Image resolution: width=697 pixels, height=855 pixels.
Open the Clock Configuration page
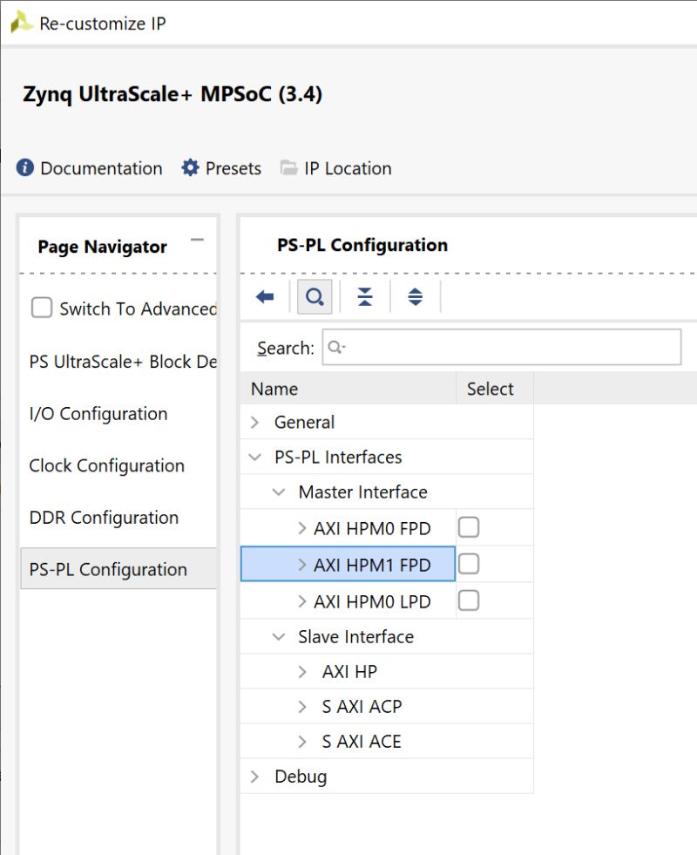coord(107,465)
